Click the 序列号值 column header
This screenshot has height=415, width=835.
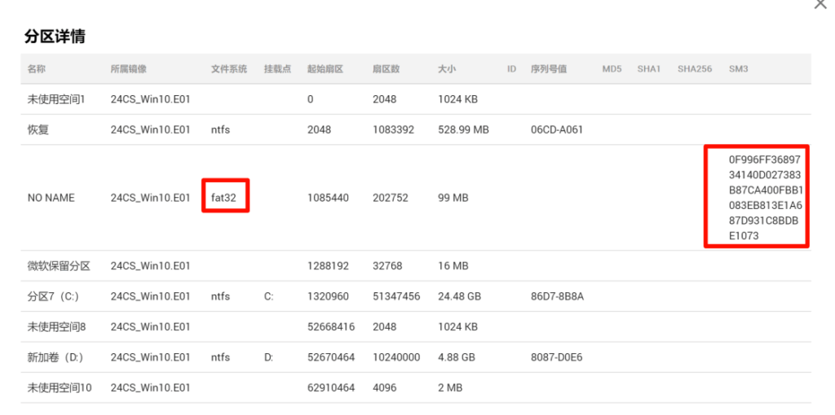coord(548,69)
